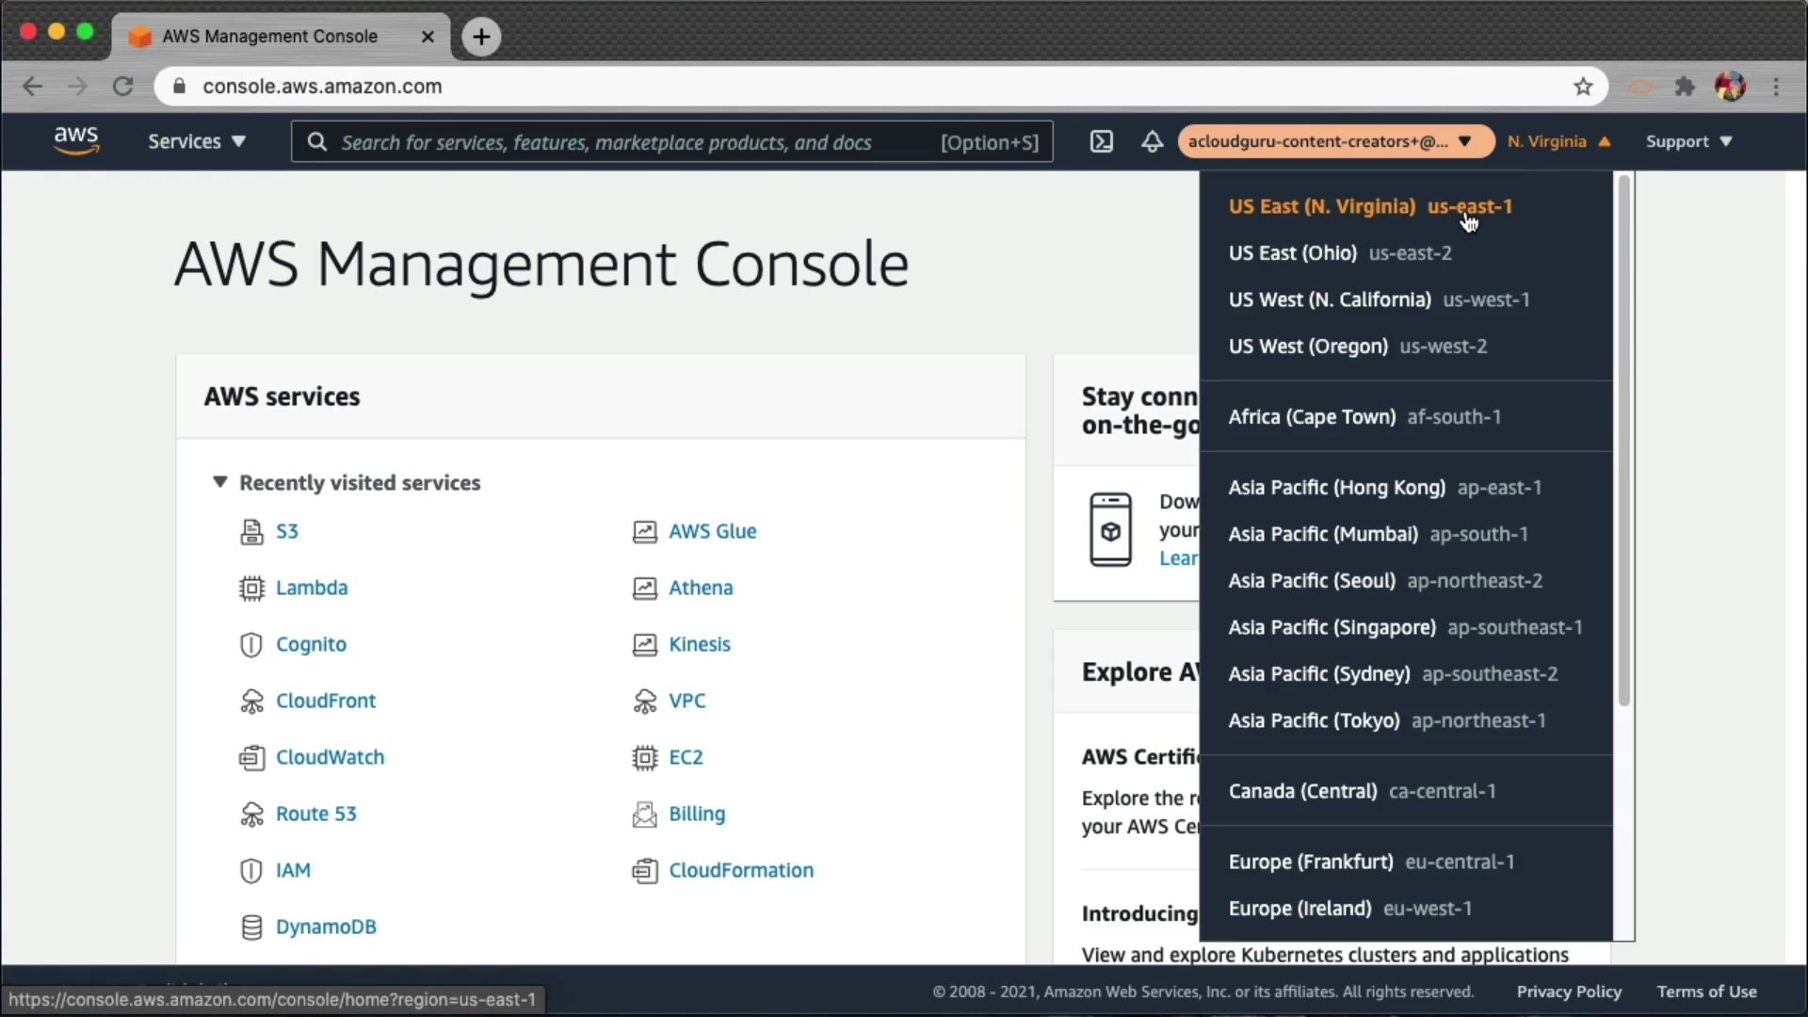Viewport: 1808px width, 1017px height.
Task: Expand the Services dropdown menu
Action: point(196,141)
